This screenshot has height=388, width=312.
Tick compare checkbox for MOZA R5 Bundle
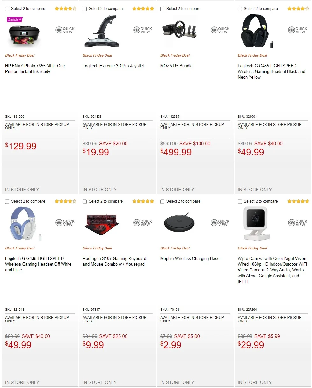point(163,9)
